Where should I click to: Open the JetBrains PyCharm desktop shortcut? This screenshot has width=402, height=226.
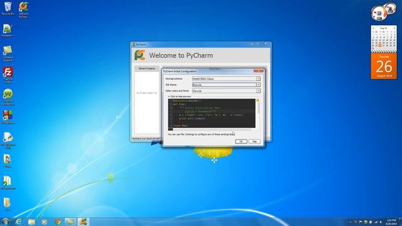[23, 10]
